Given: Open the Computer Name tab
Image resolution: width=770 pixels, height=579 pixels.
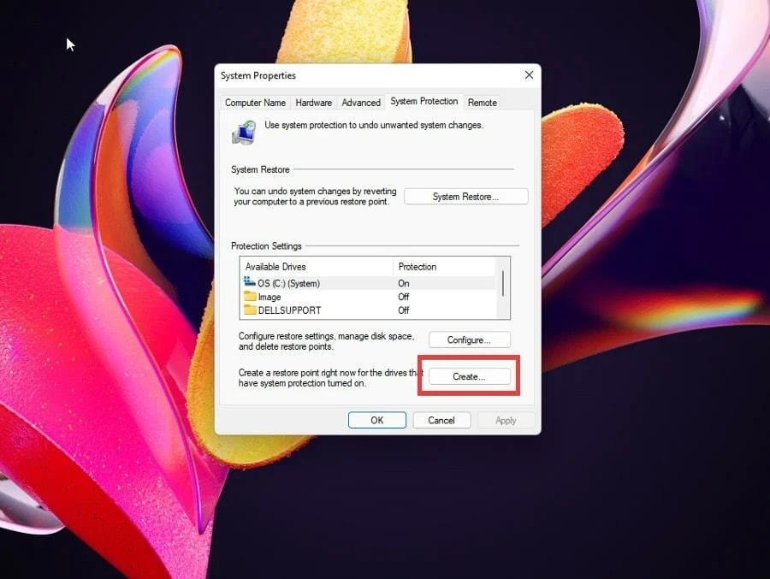Looking at the screenshot, I should [x=255, y=103].
